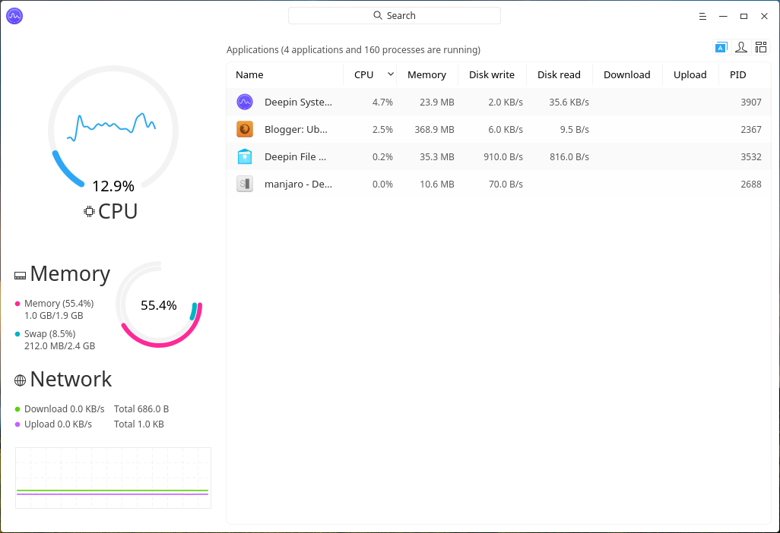Viewport: 780px width, 533px height.
Task: Sort by the Disk write column header
Action: point(492,74)
